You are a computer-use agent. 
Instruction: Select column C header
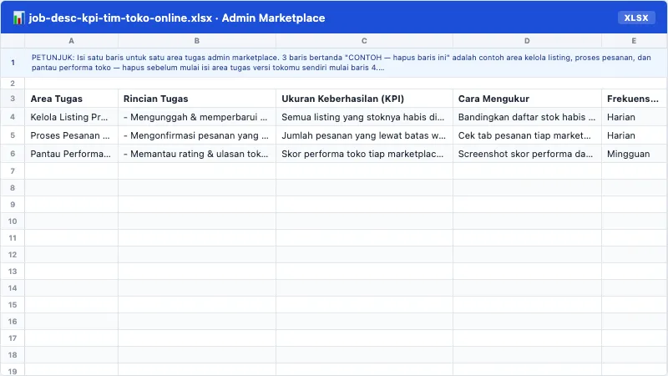point(364,41)
